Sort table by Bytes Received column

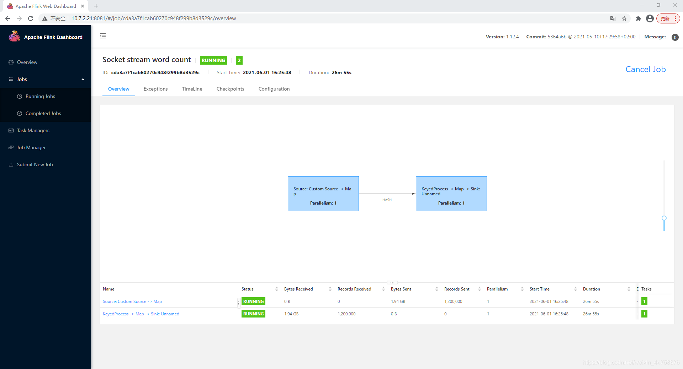point(330,289)
